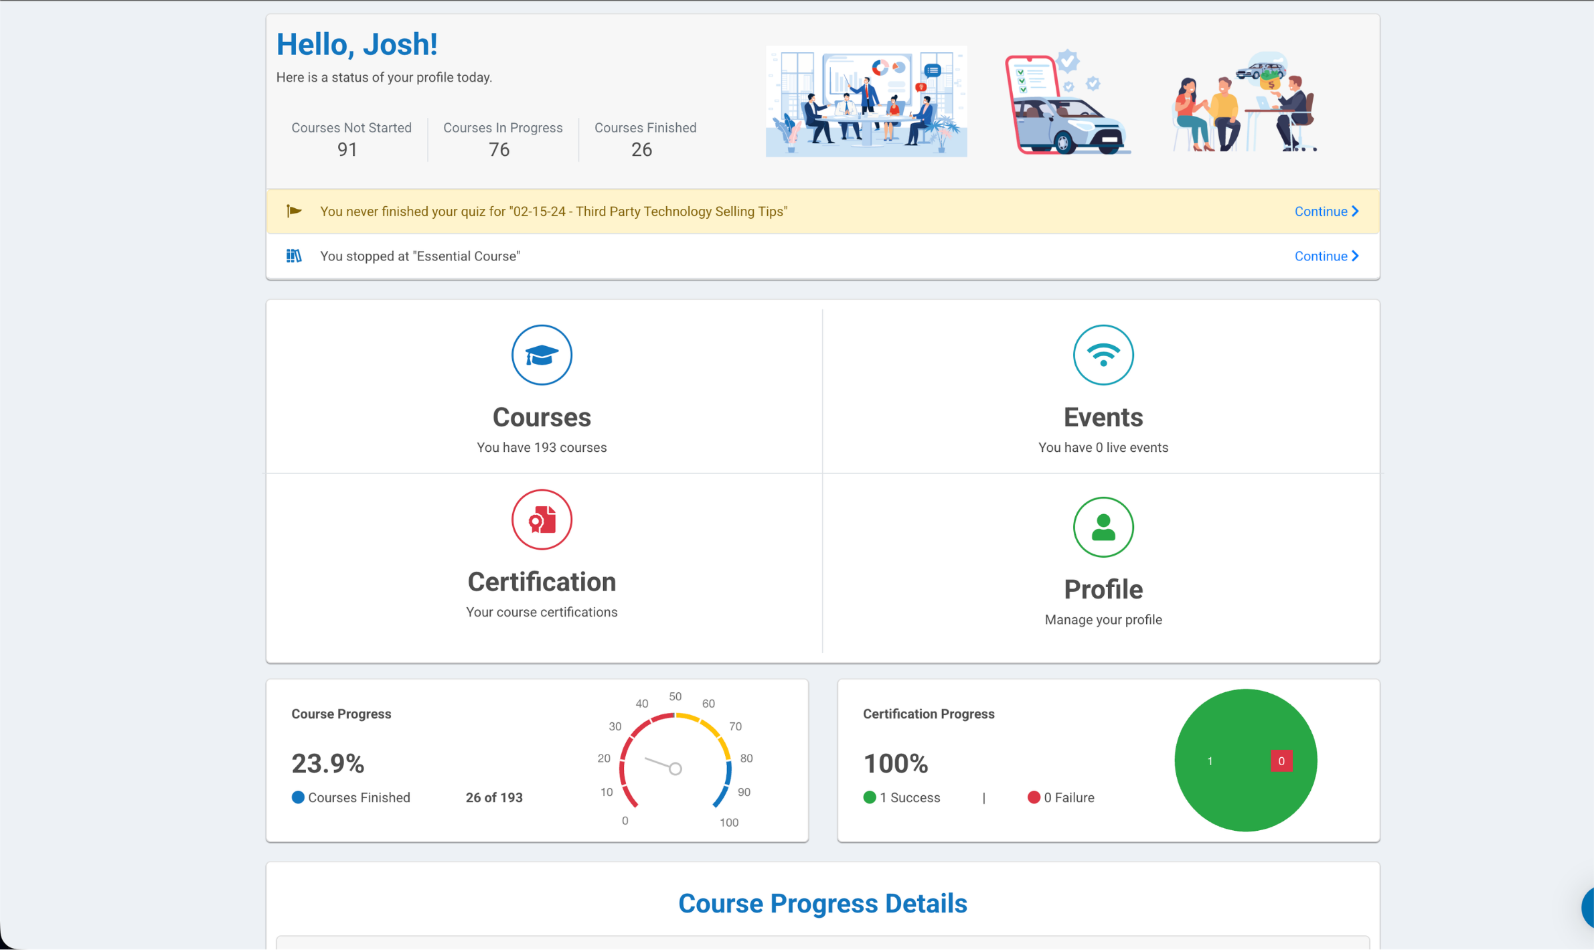Click the Events heading
The width and height of the screenshot is (1596, 952).
coord(1105,418)
